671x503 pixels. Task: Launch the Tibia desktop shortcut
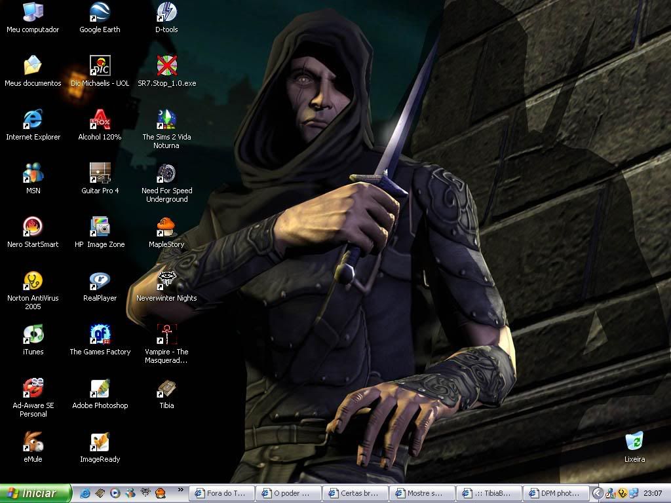pyautogui.click(x=166, y=394)
